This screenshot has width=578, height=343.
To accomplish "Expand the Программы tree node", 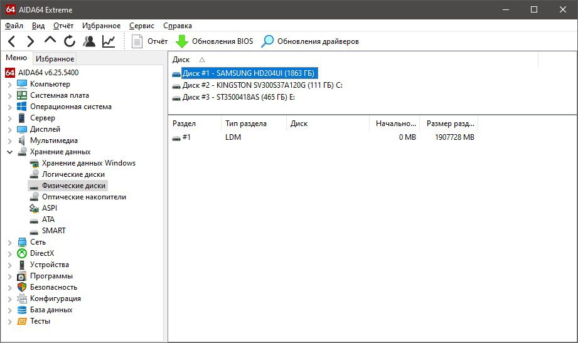I will [9, 277].
